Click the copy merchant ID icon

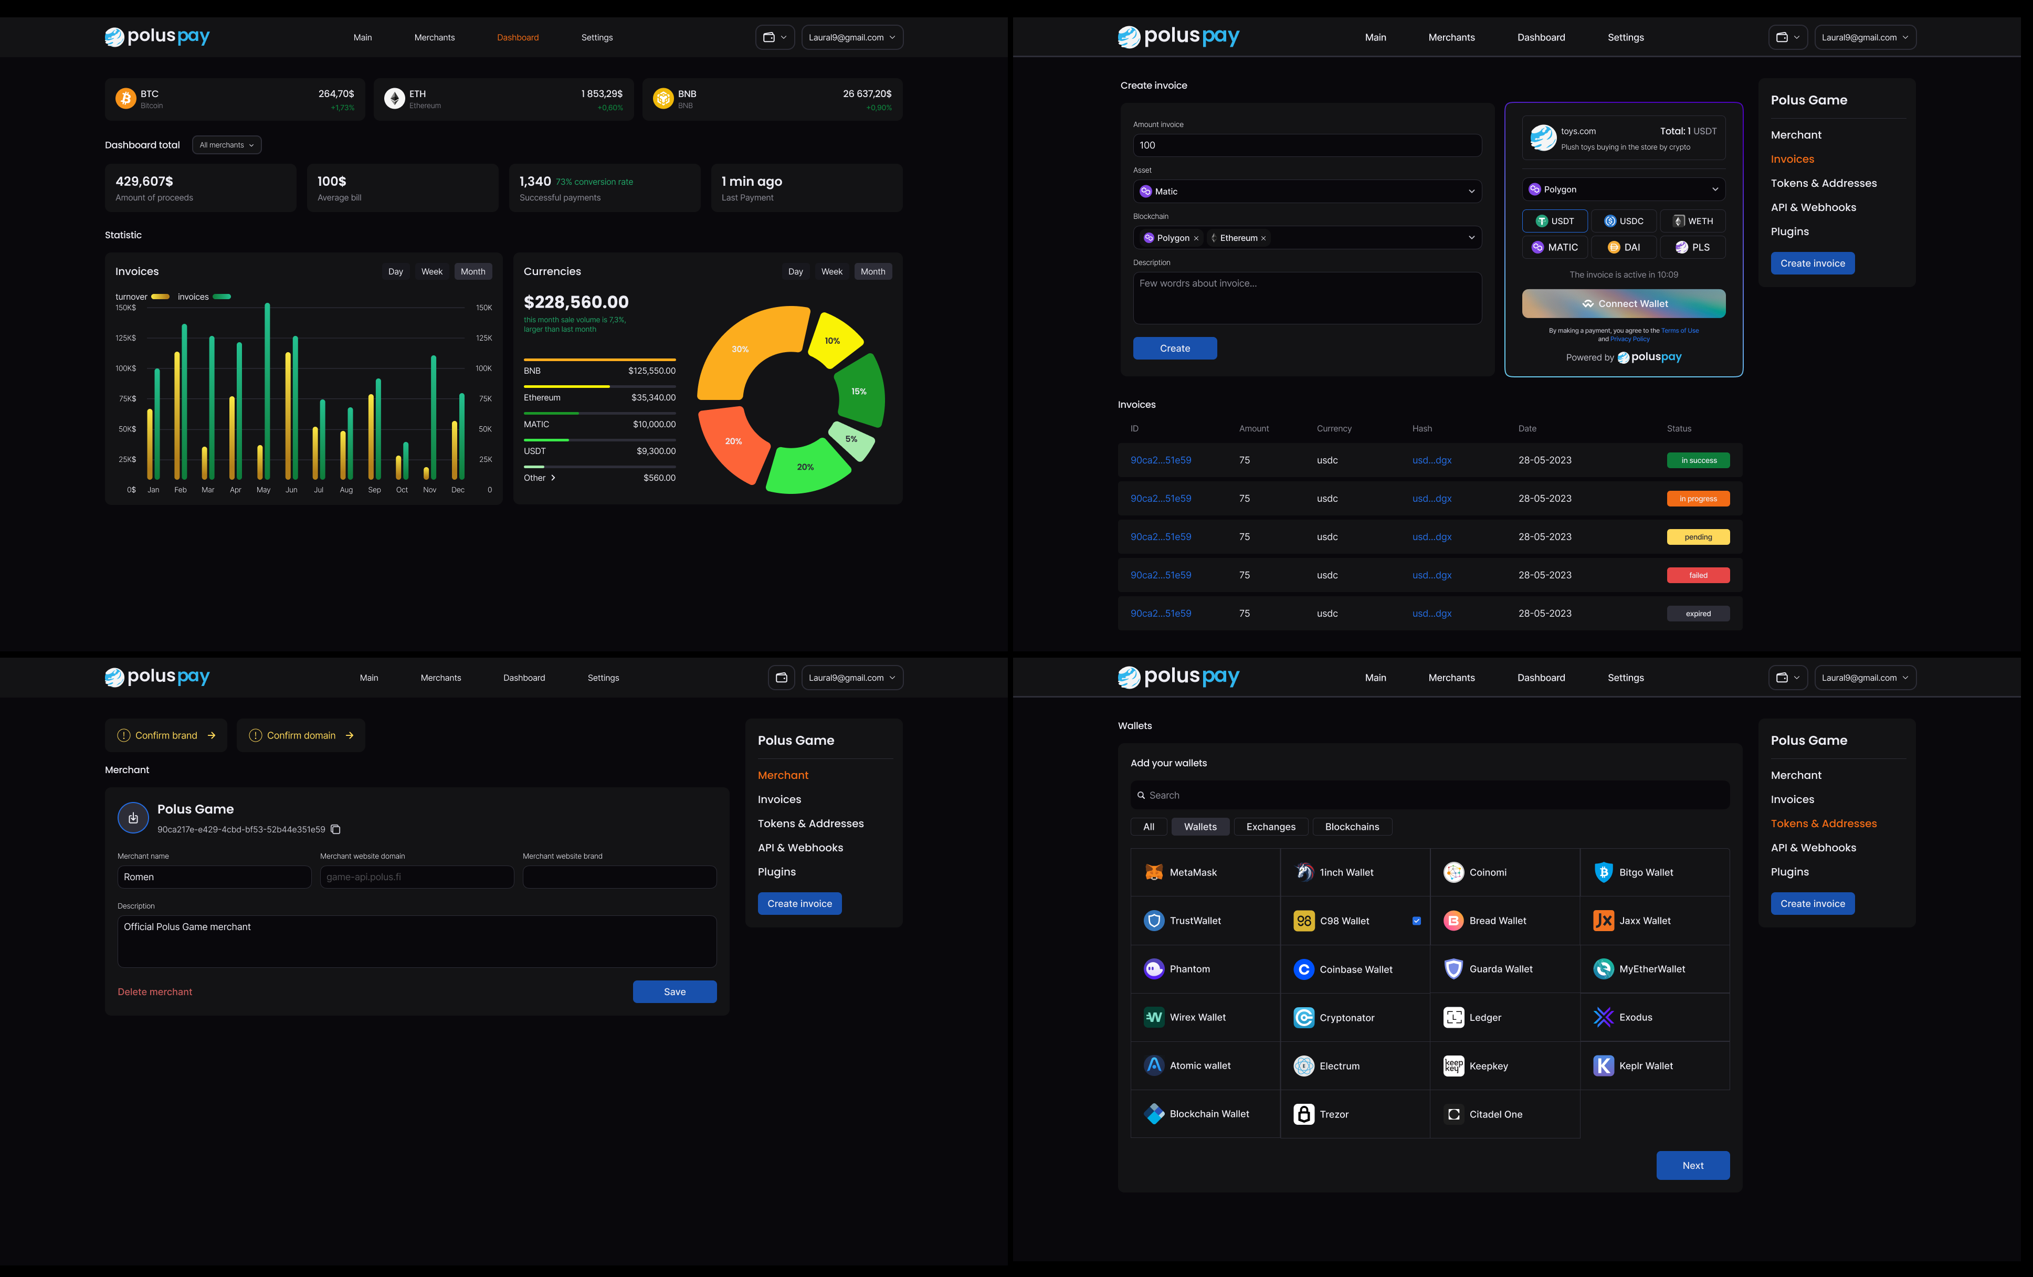tap(336, 830)
